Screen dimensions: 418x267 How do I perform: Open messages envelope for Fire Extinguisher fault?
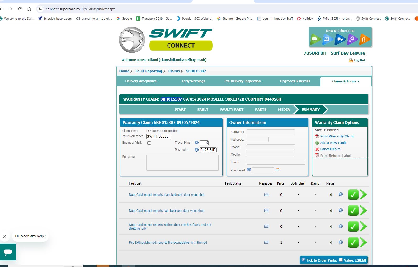click(266, 242)
